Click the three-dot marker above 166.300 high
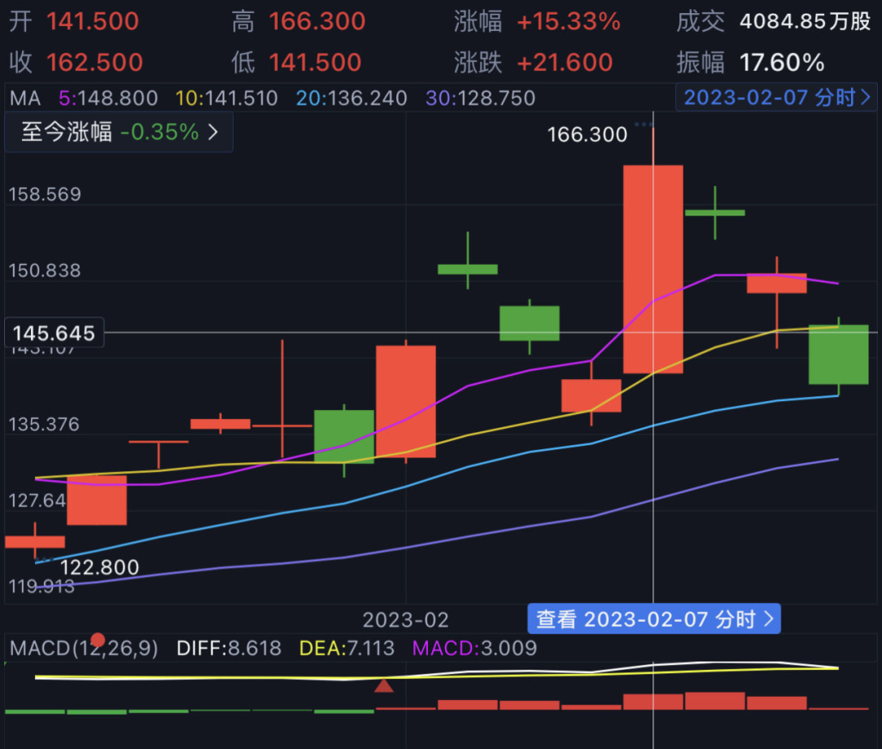 (644, 124)
